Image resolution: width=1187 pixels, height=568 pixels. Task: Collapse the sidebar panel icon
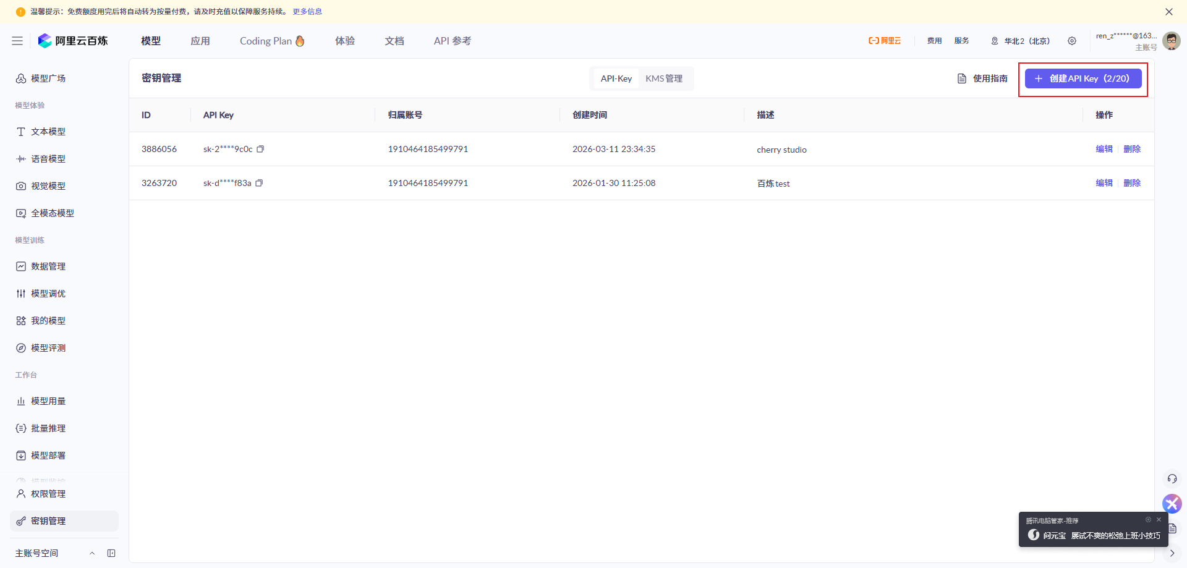click(111, 553)
